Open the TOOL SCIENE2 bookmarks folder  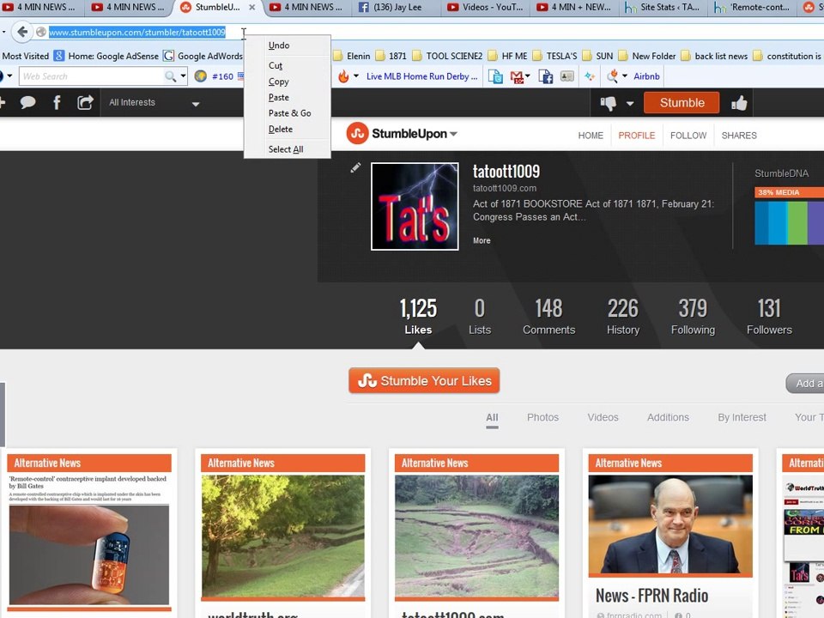[447, 57]
